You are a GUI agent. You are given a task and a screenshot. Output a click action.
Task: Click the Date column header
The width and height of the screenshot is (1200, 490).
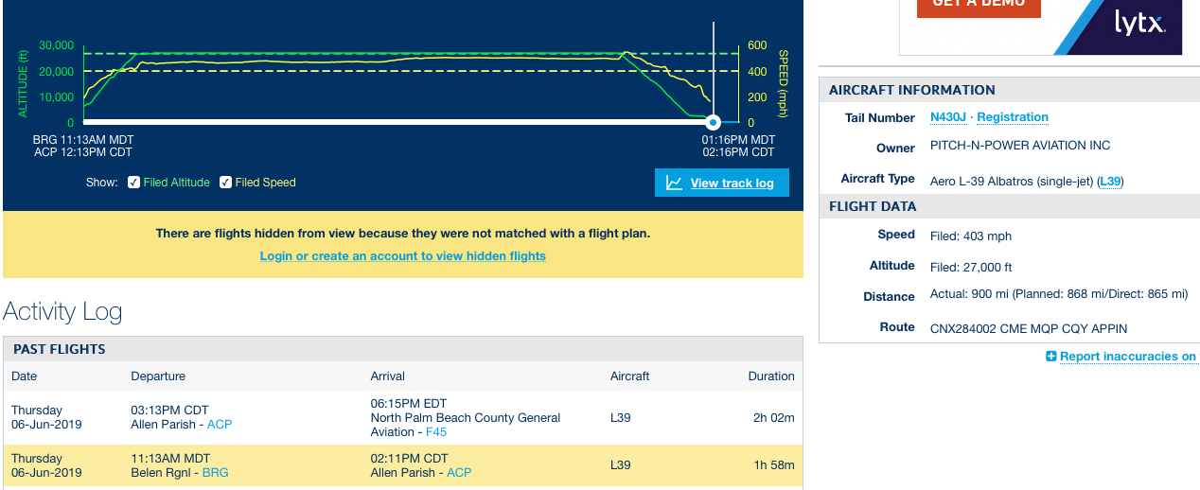pyautogui.click(x=25, y=376)
